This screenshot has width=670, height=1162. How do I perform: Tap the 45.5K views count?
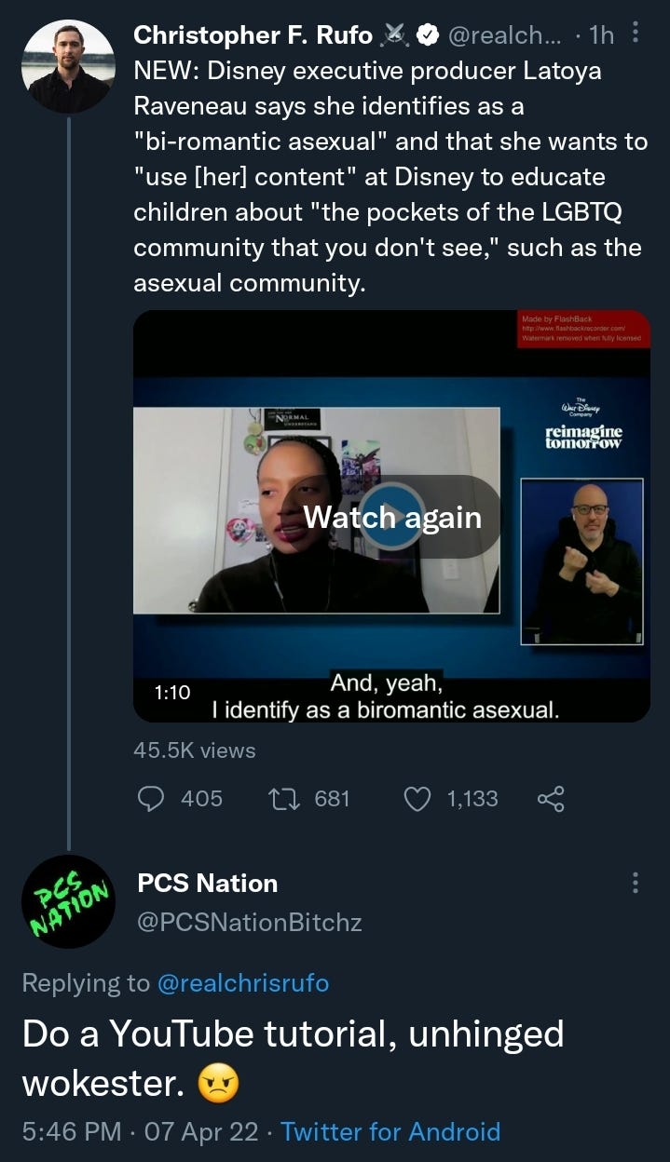tap(195, 750)
